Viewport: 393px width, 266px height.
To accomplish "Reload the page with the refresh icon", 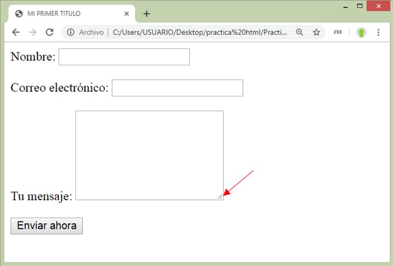I will coord(50,32).
